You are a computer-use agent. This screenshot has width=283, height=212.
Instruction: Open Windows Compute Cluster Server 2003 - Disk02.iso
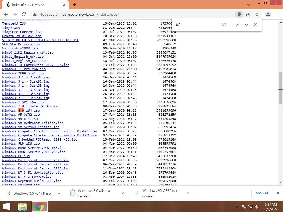pyautogui.click(x=49, y=135)
